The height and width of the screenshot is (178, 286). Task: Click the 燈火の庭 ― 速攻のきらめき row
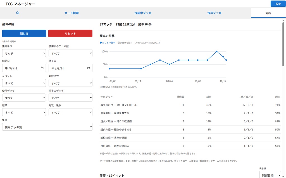point(190,130)
